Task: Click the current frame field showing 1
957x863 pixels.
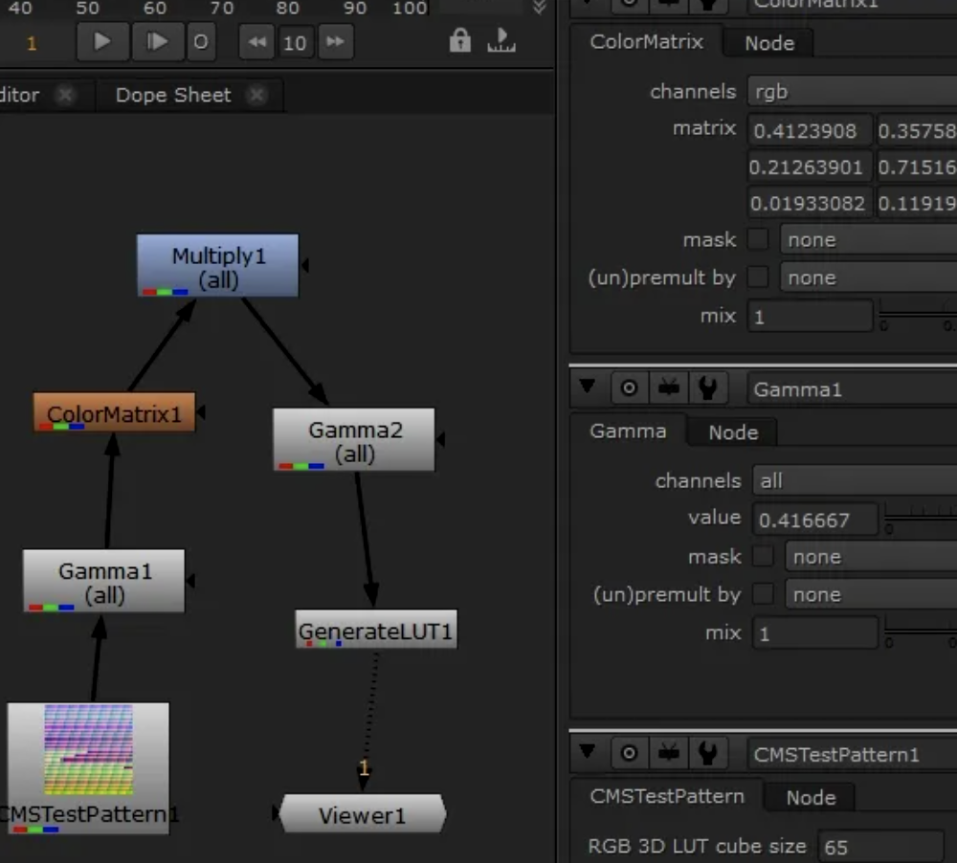Action: (32, 43)
